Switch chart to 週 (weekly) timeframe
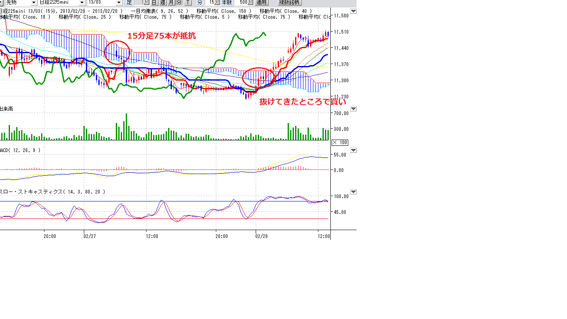 (x=163, y=2)
